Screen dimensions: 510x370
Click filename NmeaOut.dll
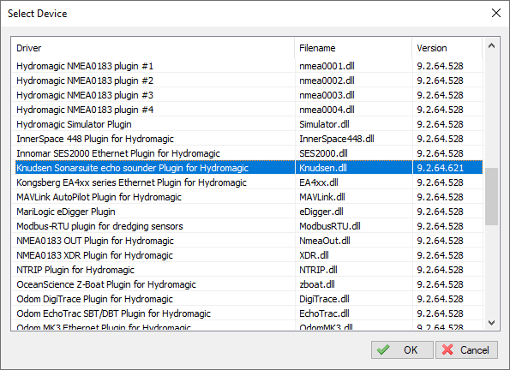pos(325,241)
